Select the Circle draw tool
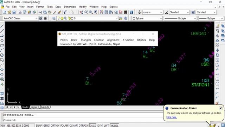This screenshot has height=127, width=225. tap(2, 55)
